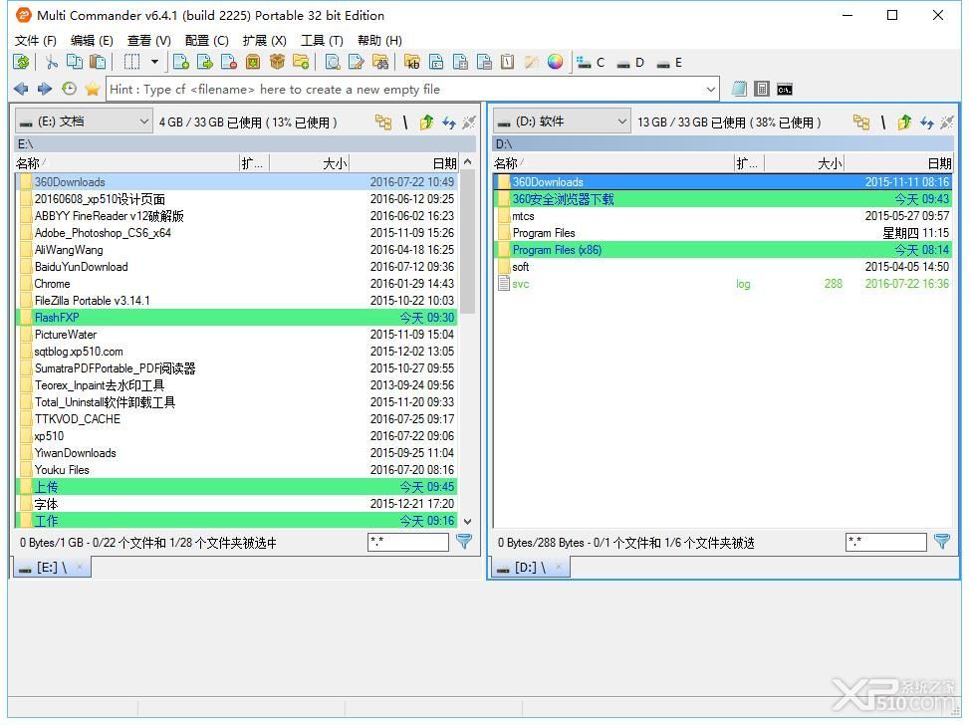Screen dimensions: 969x725
Task: Click the selection-columns toolbar icon
Action: coord(131,62)
